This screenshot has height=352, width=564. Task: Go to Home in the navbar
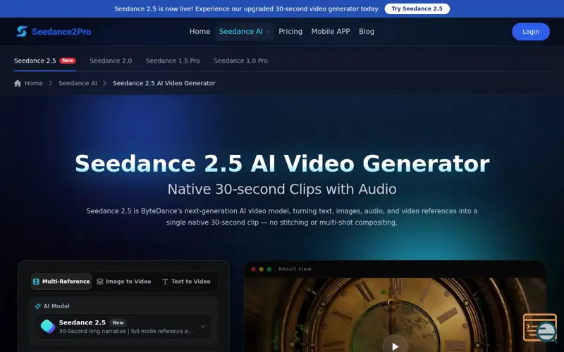pyautogui.click(x=200, y=32)
